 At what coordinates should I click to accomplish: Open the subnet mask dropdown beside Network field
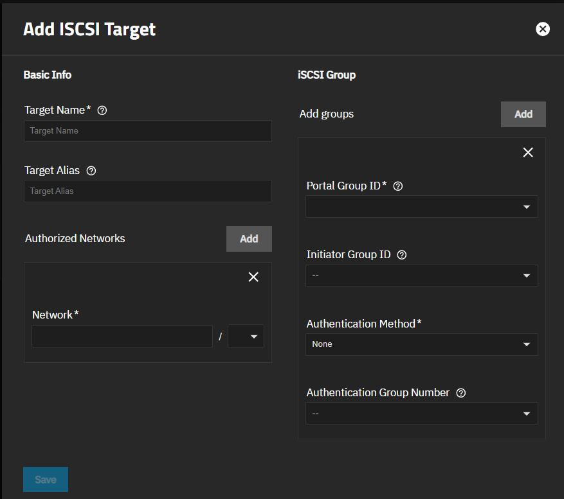click(x=246, y=336)
